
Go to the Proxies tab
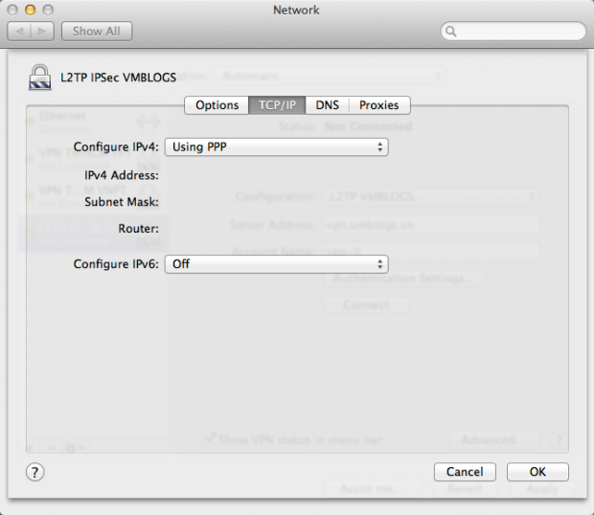point(379,105)
